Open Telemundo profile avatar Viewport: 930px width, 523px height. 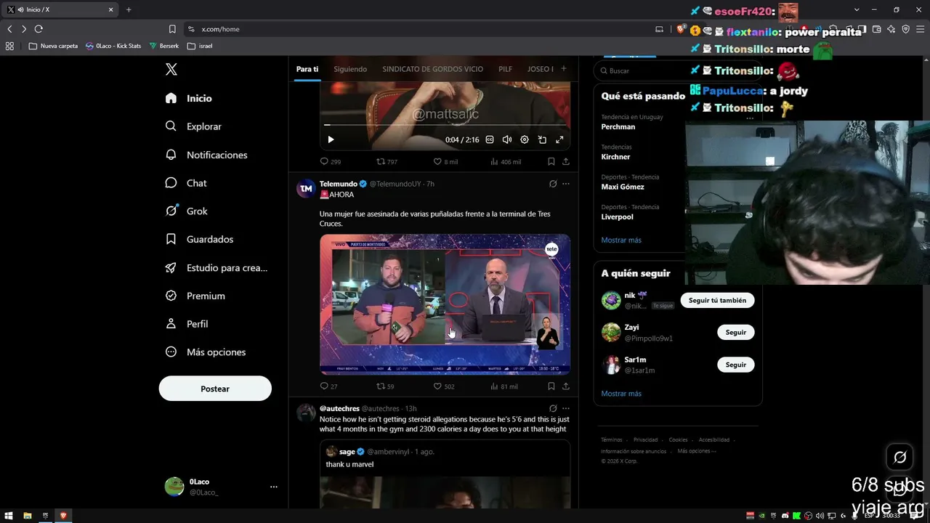[306, 188]
